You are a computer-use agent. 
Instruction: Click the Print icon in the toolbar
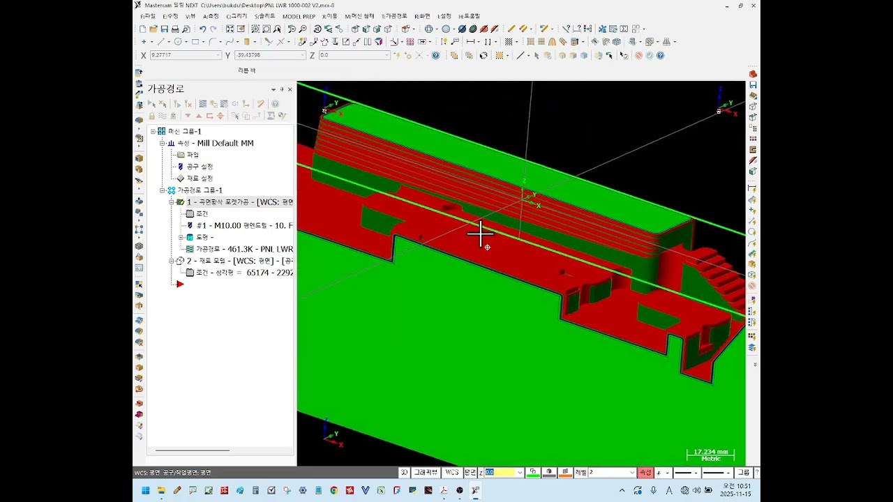point(175,29)
